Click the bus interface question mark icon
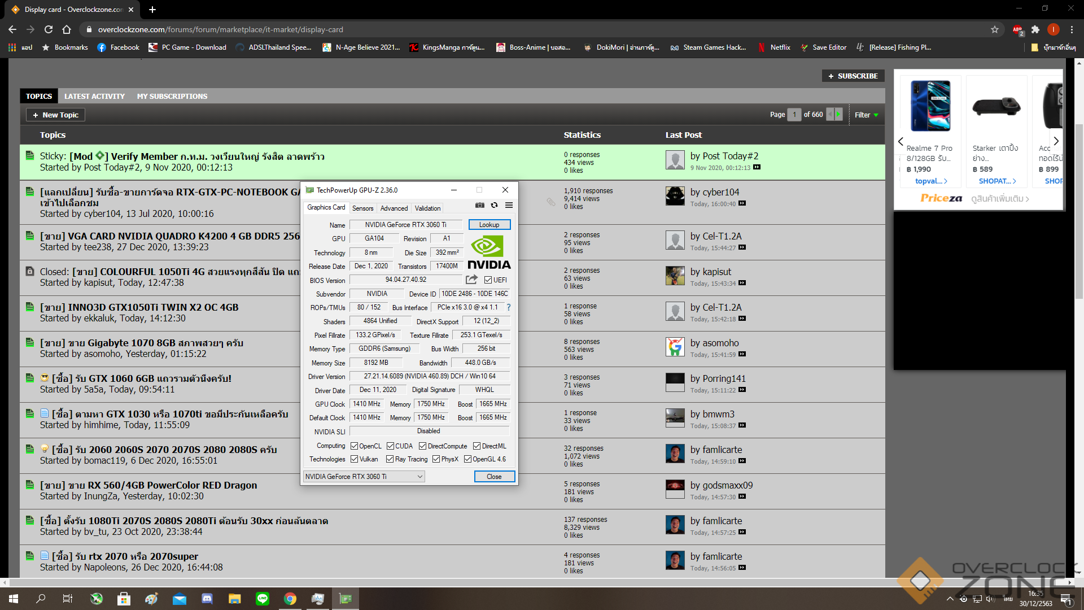Viewport: 1084px width, 610px height. 508,307
